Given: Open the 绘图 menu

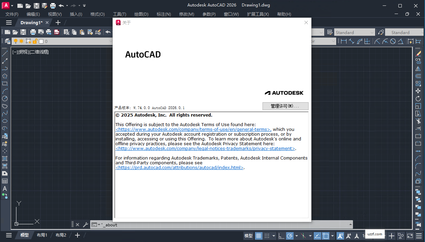Looking at the screenshot, I should pyautogui.click(x=142, y=14).
